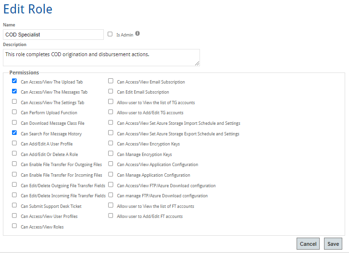Check Allow user to Add/Edit TG accounts
The width and height of the screenshot is (349, 253).
pyautogui.click(x=111, y=112)
